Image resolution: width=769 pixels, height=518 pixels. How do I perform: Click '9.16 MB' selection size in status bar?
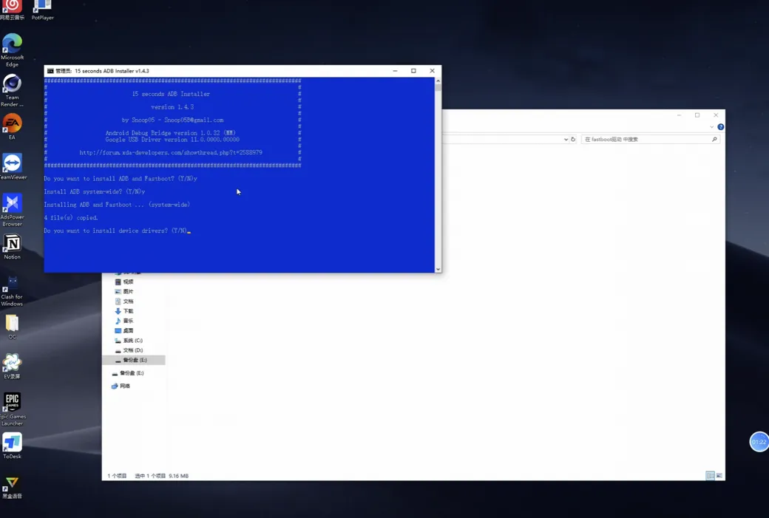pos(178,476)
